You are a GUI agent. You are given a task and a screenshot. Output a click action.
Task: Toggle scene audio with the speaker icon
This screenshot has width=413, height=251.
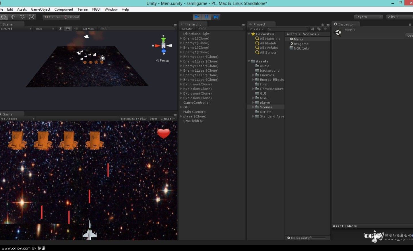point(76,29)
